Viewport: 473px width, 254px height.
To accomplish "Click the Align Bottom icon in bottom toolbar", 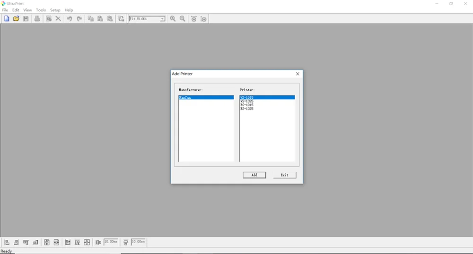I will (x=35, y=242).
